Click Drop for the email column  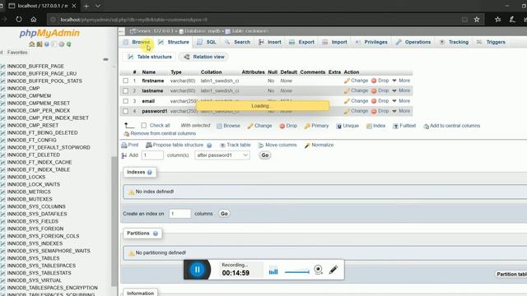[x=380, y=100]
